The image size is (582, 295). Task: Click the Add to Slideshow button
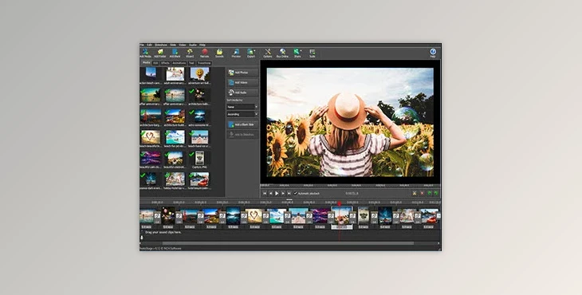(x=242, y=134)
